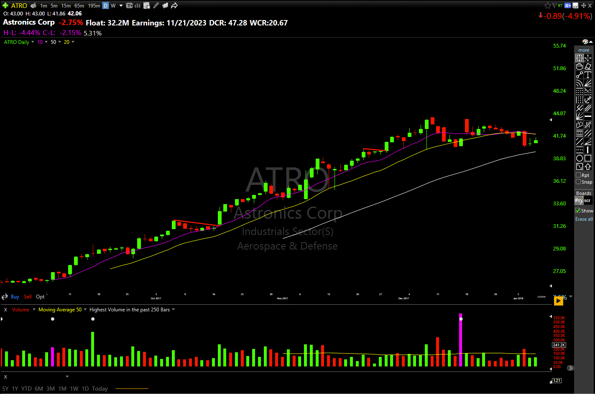Select the 195m timeframe
595x394 pixels.
coord(94,5)
